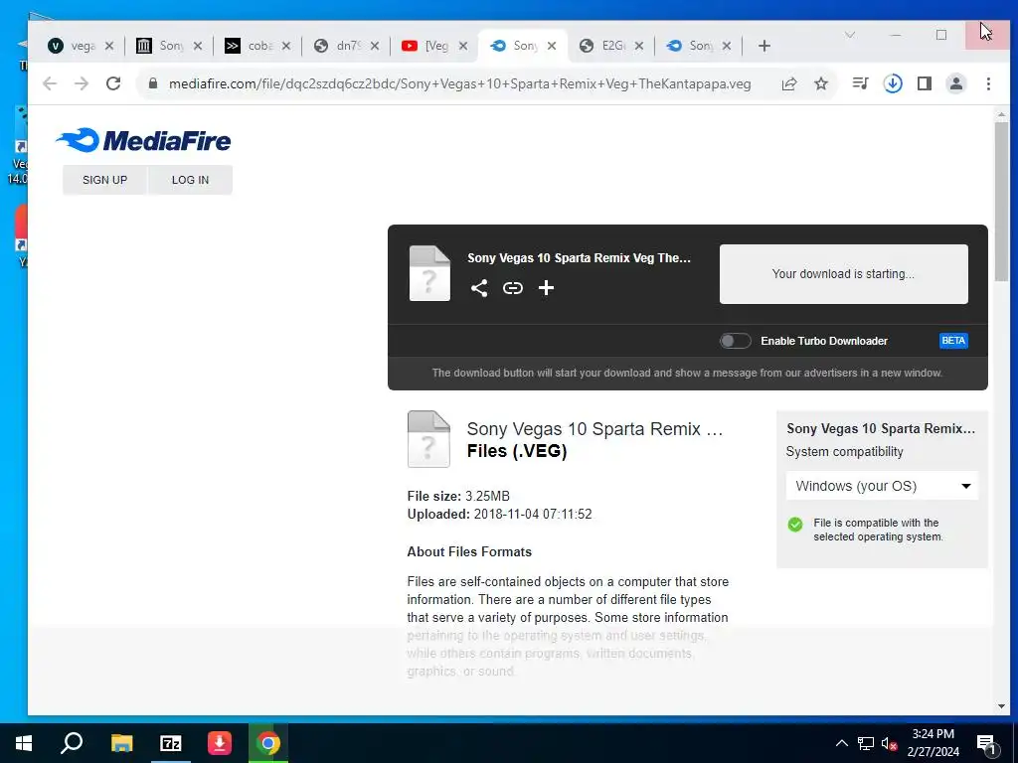The height and width of the screenshot is (763, 1018).
Task: Click the network tray icon
Action: point(866,743)
